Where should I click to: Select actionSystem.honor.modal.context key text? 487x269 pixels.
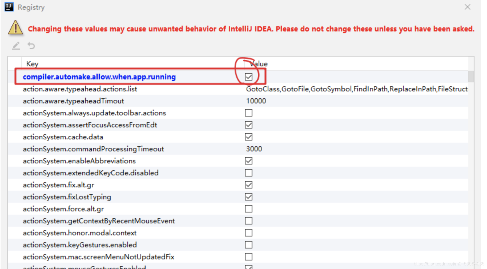click(x=80, y=233)
